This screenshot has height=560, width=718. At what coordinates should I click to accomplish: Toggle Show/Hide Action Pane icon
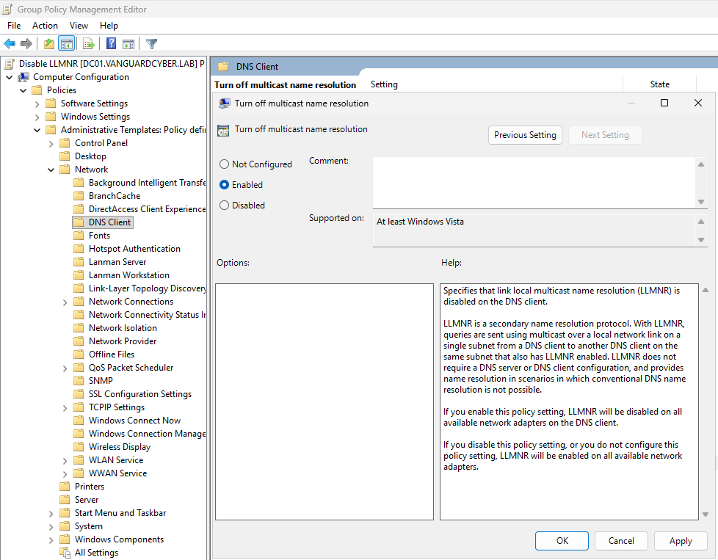click(128, 44)
